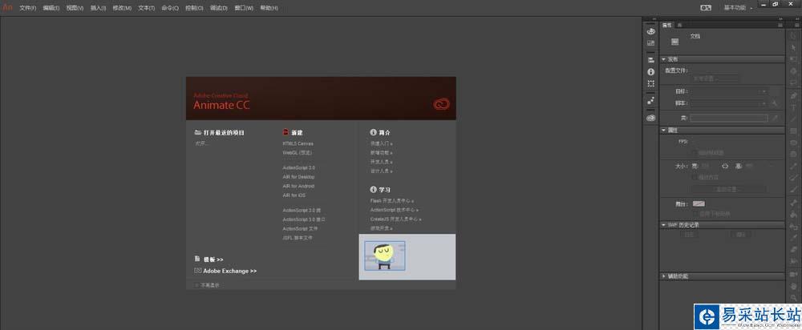Collapse the 发布 section

(663, 59)
